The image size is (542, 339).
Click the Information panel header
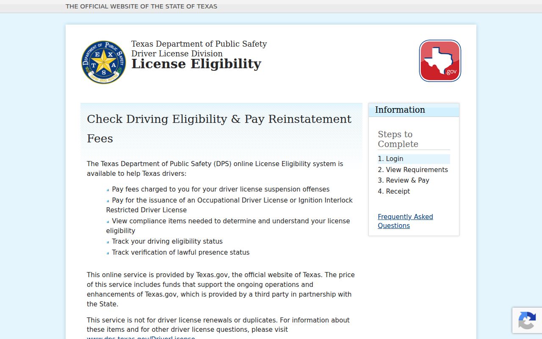pos(414,110)
